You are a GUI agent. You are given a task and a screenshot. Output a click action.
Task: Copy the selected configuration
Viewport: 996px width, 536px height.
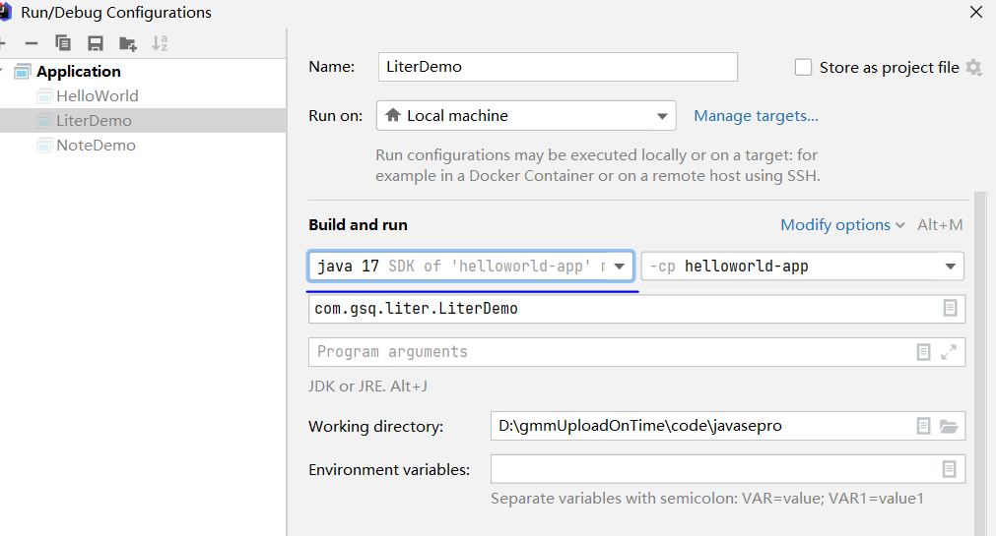(x=63, y=43)
